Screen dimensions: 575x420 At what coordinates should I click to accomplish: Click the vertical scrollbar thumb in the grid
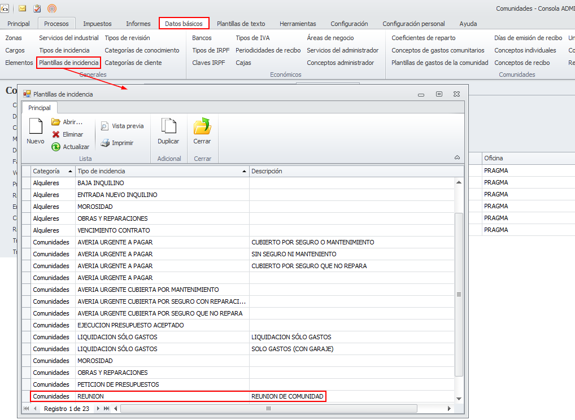click(x=459, y=294)
